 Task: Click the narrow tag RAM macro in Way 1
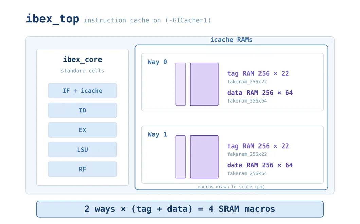click(180, 157)
